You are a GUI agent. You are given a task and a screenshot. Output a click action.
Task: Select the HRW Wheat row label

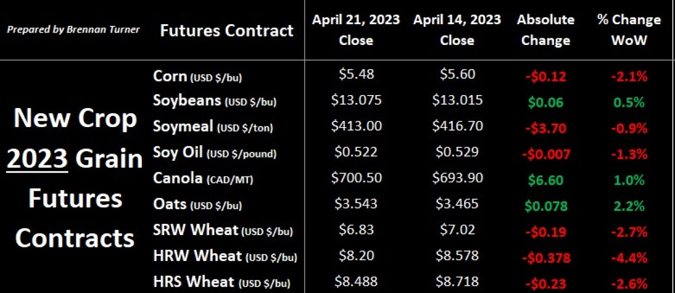pos(225,256)
